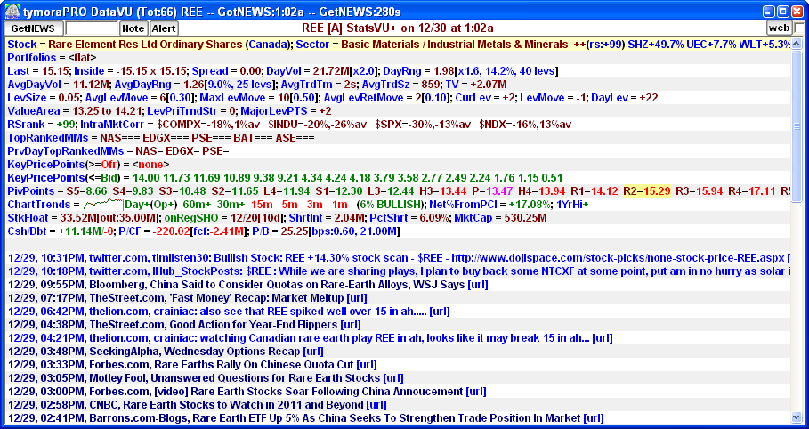
Task: Open url for Good Action for Year-End Flippers
Action: click(351, 325)
